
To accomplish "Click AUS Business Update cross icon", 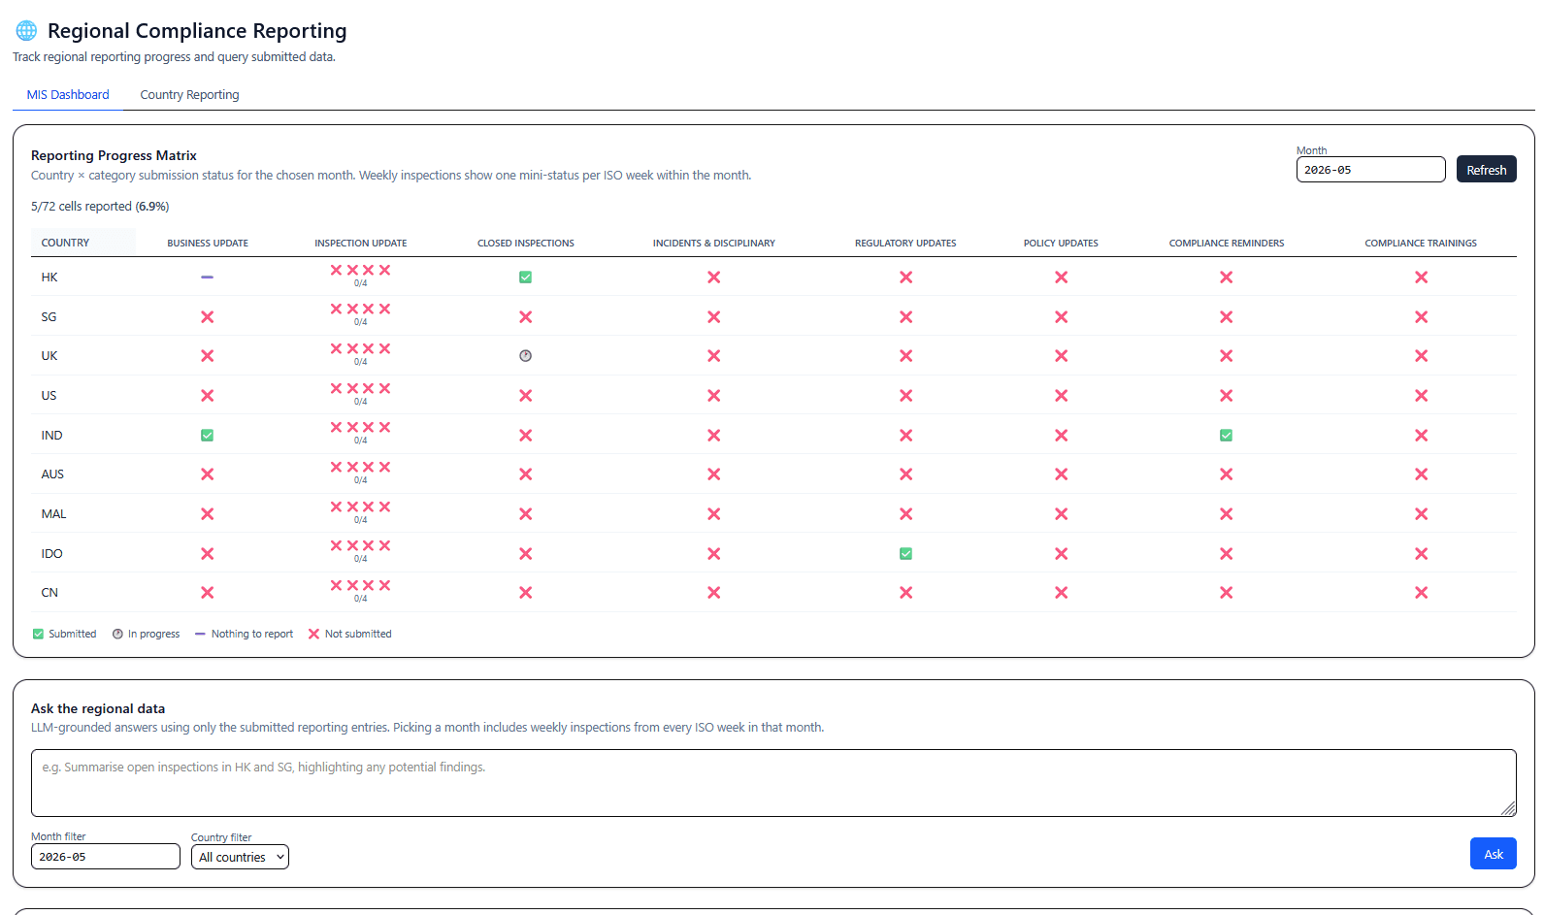I will tap(208, 474).
